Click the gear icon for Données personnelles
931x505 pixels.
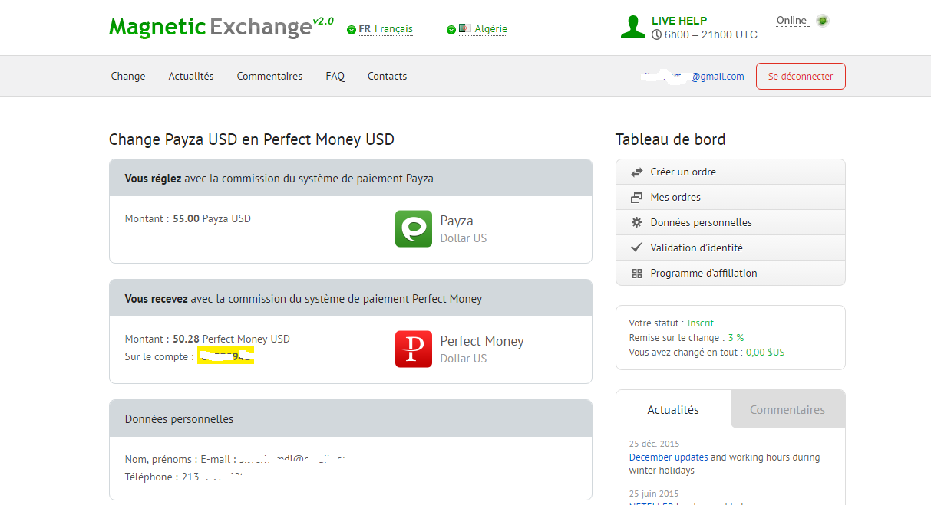coord(636,222)
